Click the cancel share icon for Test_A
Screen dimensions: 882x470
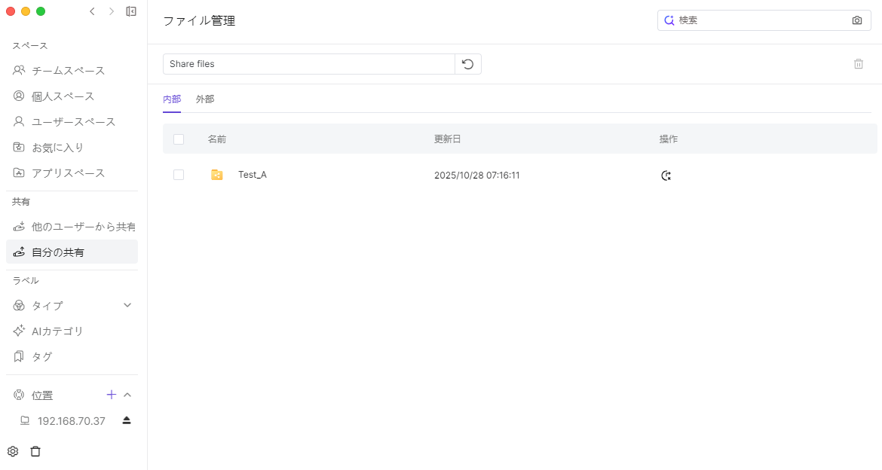[666, 175]
